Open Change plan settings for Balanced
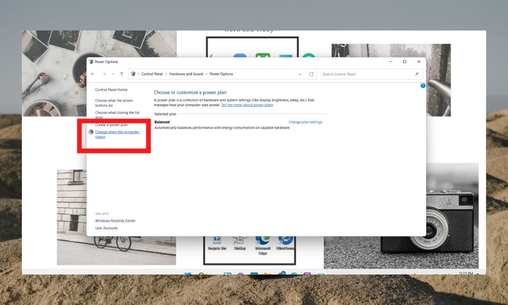This screenshot has height=305, width=508. (x=305, y=122)
